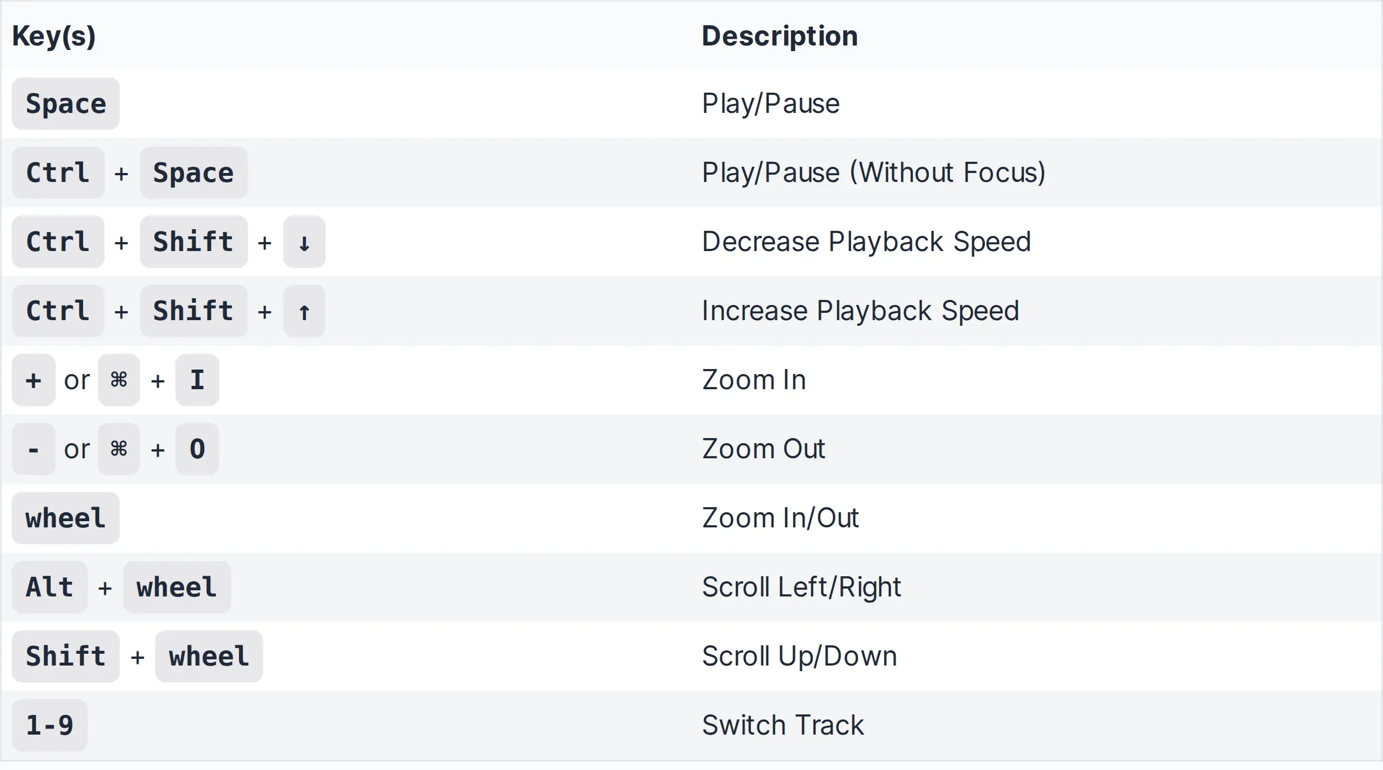Click the Description column header

(780, 36)
